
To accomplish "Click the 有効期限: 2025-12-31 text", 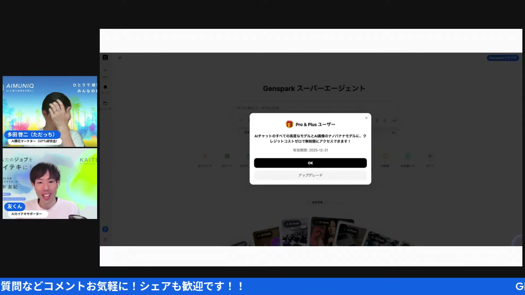I will (x=310, y=150).
